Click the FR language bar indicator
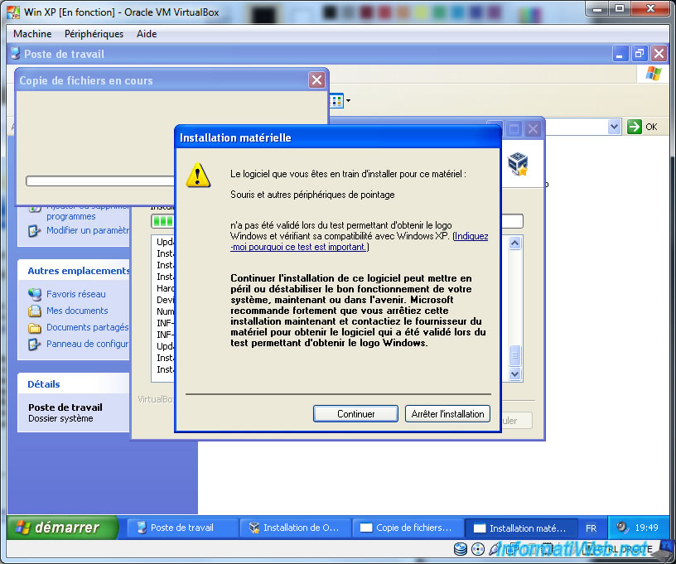 pyautogui.click(x=591, y=528)
